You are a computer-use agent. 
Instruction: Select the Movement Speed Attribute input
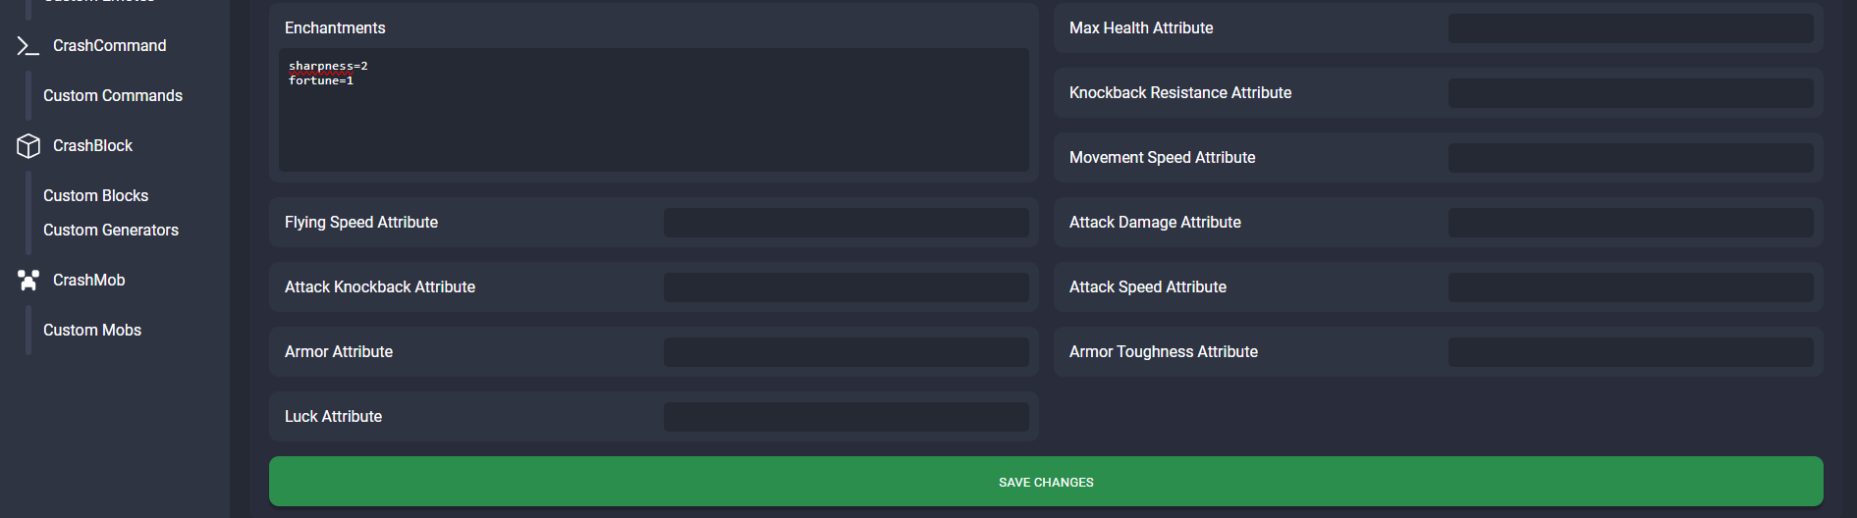1630,158
